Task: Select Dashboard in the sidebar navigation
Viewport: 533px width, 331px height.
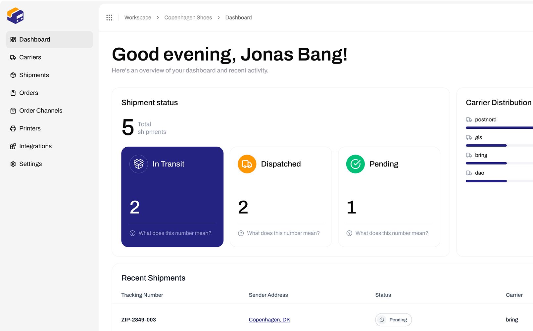Action: (35, 39)
